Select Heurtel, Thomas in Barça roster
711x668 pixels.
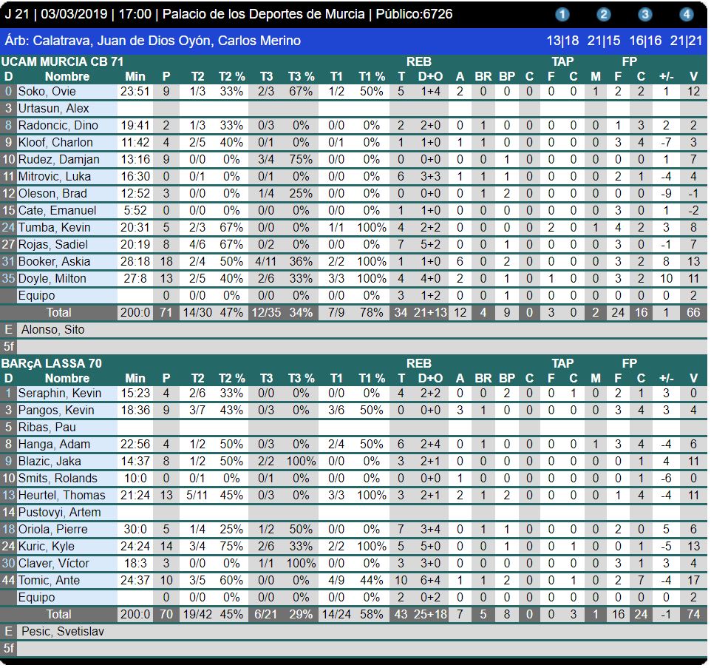tap(61, 495)
